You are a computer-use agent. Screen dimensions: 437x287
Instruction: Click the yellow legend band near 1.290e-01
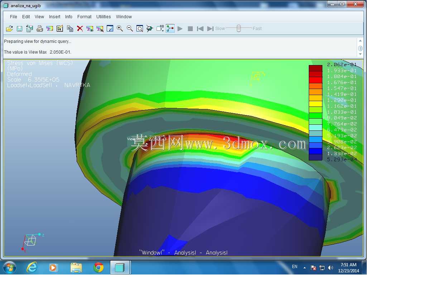tap(316, 104)
